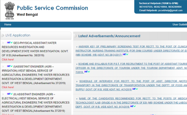Click the arrow icon beside Latest Advertisements/Announcement
187x115 pixels.
(76, 36)
